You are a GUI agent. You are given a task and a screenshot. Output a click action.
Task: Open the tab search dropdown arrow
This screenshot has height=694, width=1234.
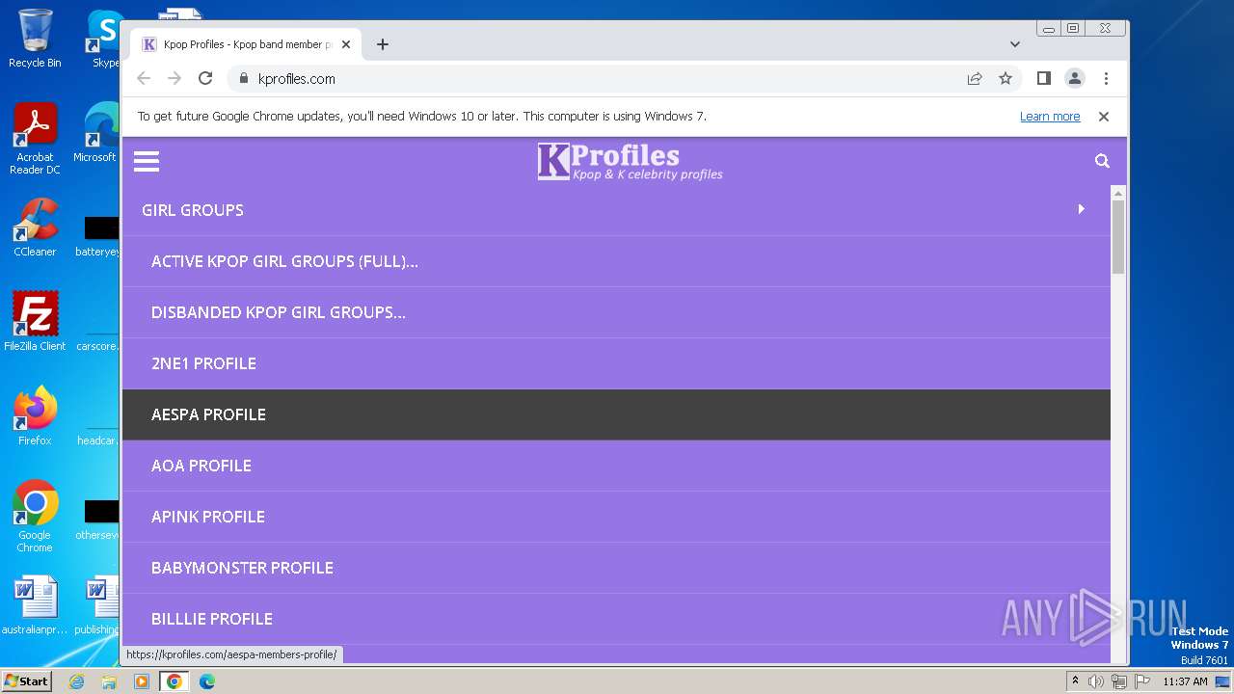(1015, 44)
